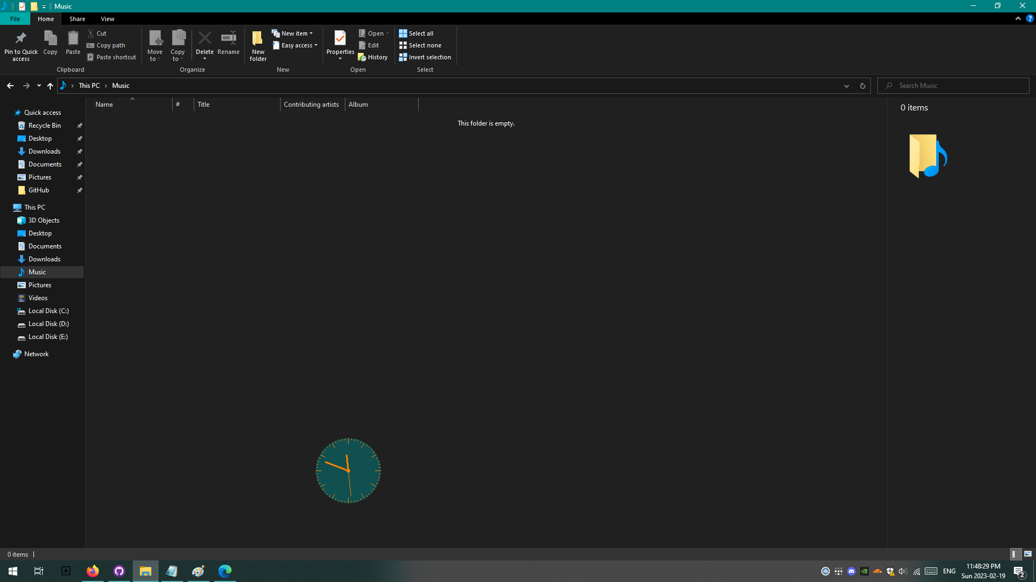Screen dimensions: 1036x582
Task: Open Firefox from the taskbar
Action: 93,571
